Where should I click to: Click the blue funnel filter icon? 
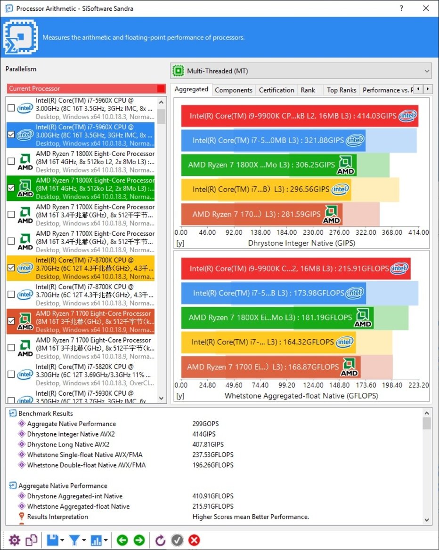coord(74,540)
